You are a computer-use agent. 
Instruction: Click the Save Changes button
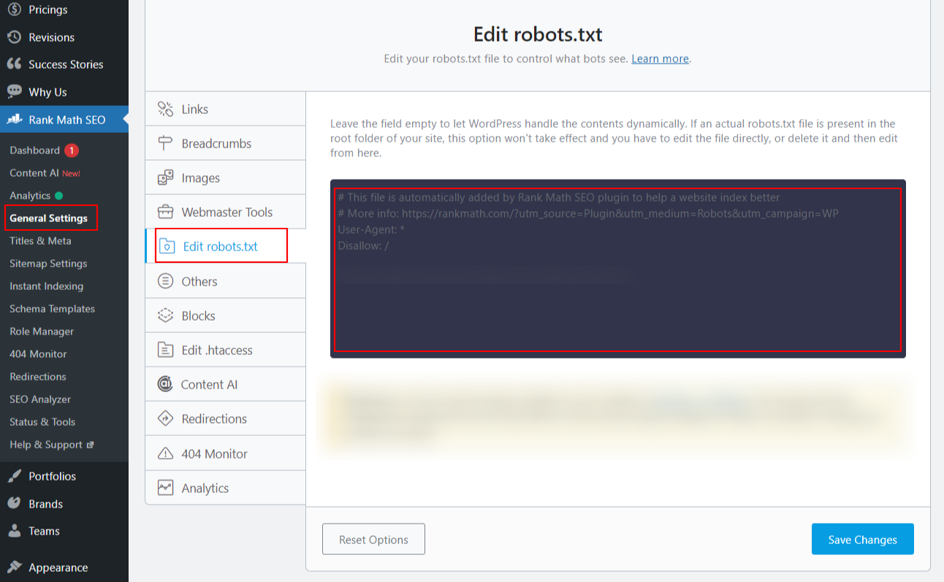click(862, 539)
